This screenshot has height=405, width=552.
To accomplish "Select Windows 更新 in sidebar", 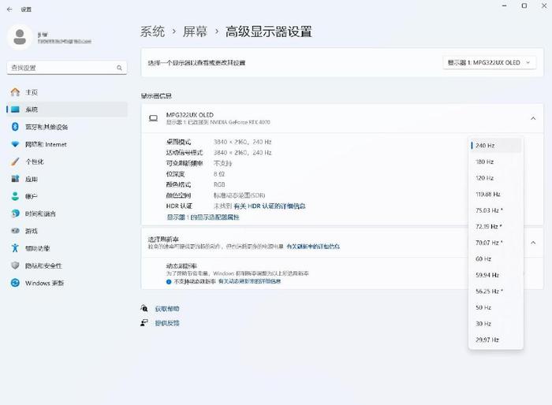I will [67, 283].
